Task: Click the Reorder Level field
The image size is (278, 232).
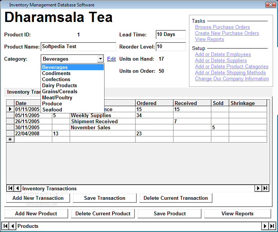Action: click(171, 47)
